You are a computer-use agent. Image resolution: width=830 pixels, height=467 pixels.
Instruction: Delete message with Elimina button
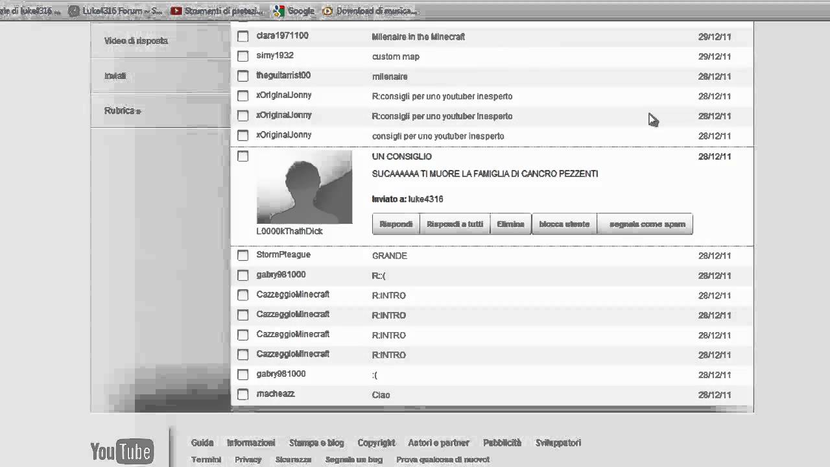pyautogui.click(x=510, y=224)
